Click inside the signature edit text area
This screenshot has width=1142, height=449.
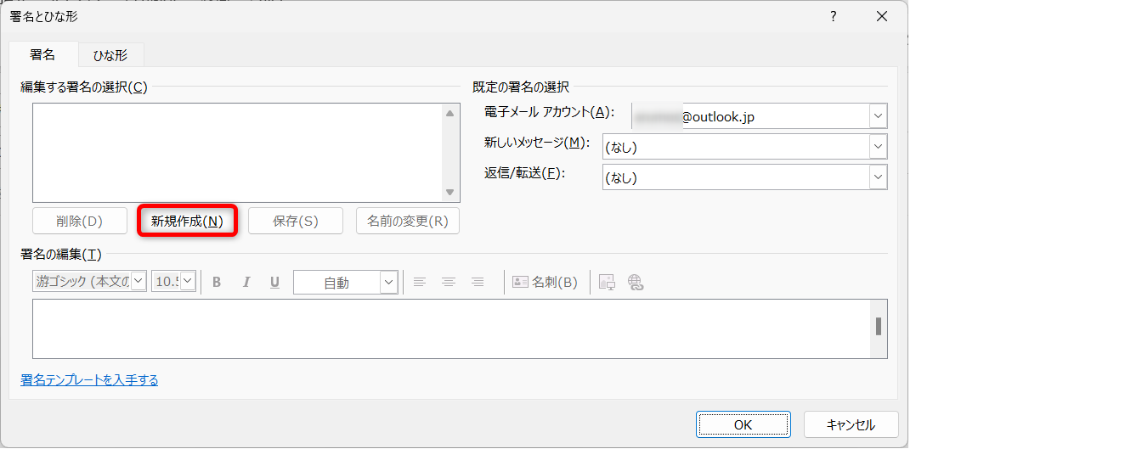[x=450, y=328]
